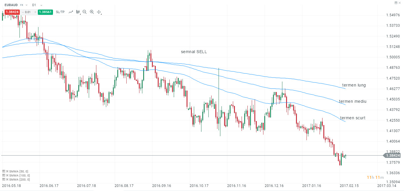The image size is (404, 191).
Task: Click the windowed-mode icon top right
Action: coord(396,3)
